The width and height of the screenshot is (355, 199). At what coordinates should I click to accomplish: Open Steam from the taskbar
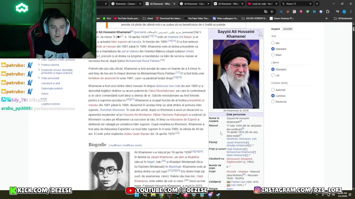(x=218, y=195)
